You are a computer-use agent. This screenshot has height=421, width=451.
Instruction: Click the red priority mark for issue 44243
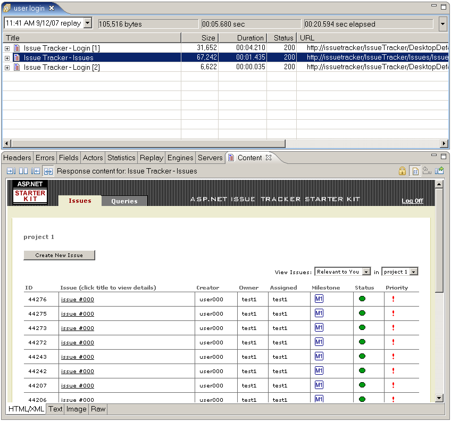pyautogui.click(x=393, y=357)
